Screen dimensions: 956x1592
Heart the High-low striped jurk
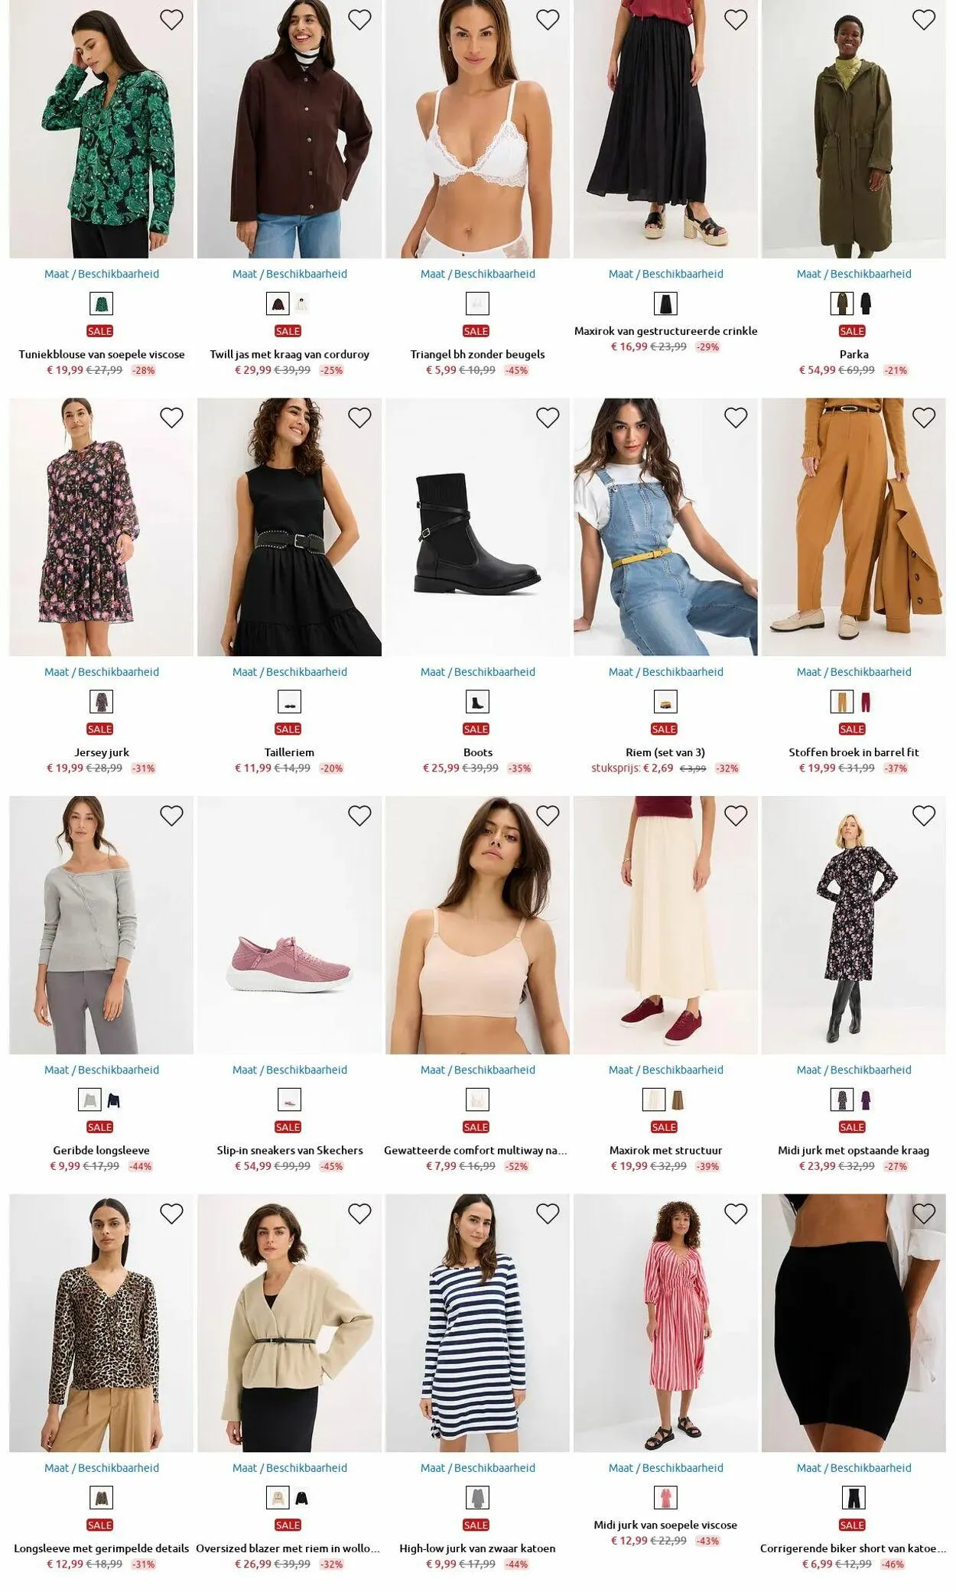pos(548,1213)
